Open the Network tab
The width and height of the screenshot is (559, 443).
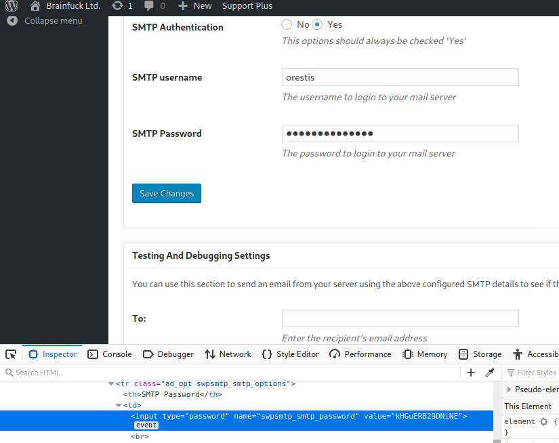coord(228,354)
